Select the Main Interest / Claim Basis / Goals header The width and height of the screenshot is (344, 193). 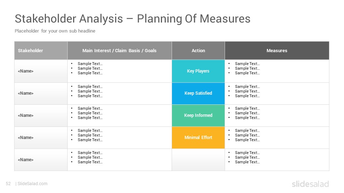120,50
